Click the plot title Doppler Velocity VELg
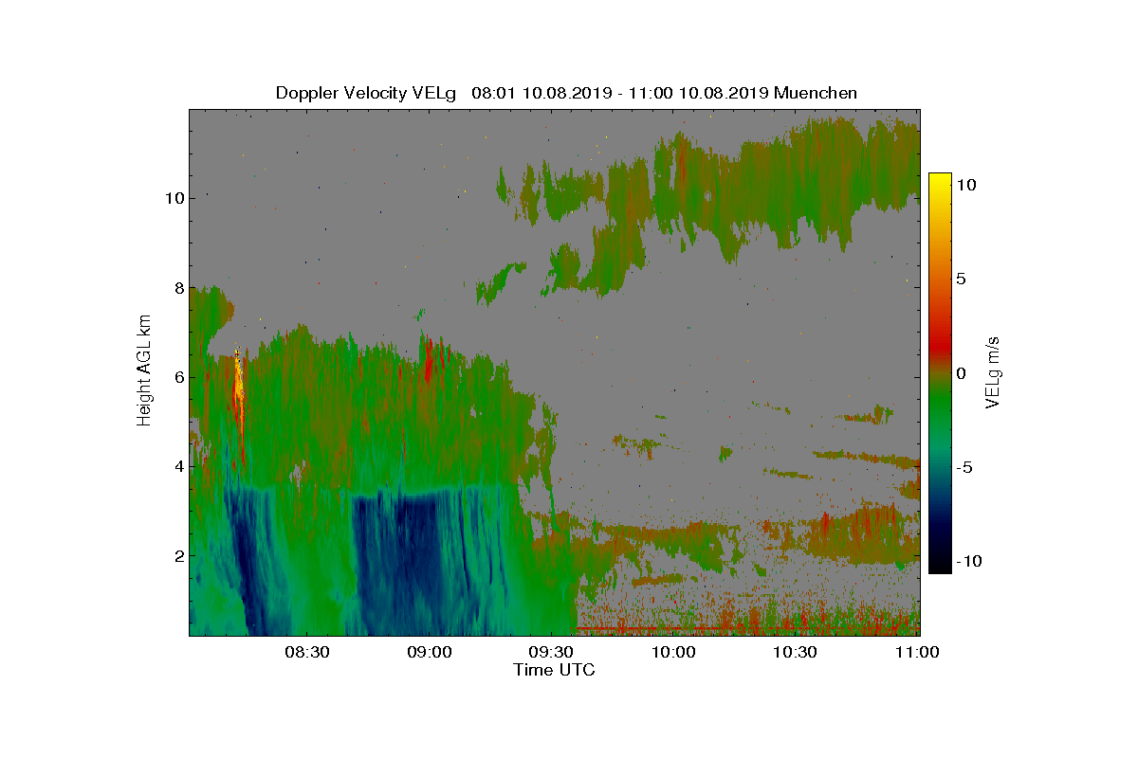 tap(365, 93)
